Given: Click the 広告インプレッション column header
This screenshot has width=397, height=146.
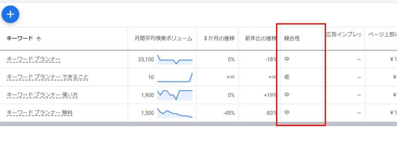Looking at the screenshot, I should [x=343, y=34].
